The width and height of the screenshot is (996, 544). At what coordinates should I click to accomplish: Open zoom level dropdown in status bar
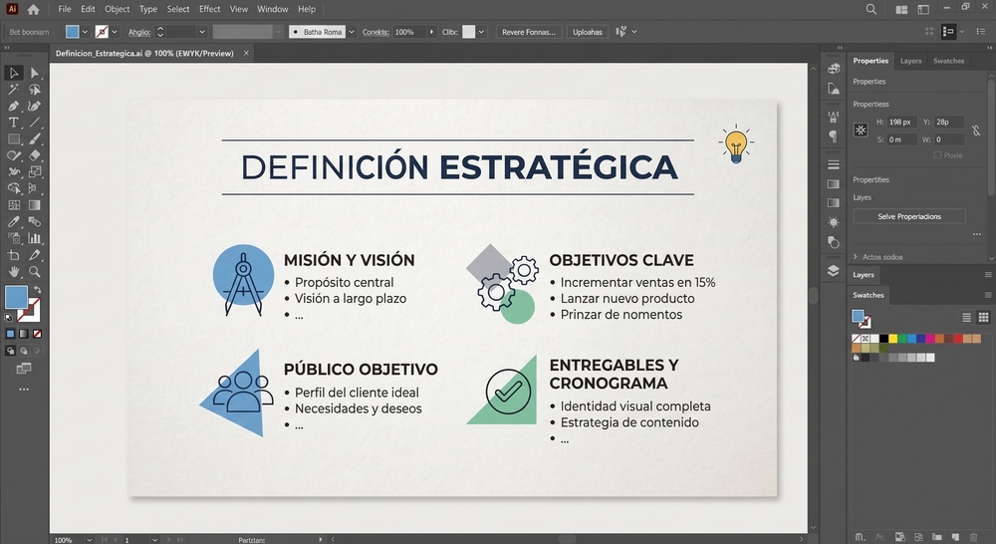pyautogui.click(x=89, y=540)
